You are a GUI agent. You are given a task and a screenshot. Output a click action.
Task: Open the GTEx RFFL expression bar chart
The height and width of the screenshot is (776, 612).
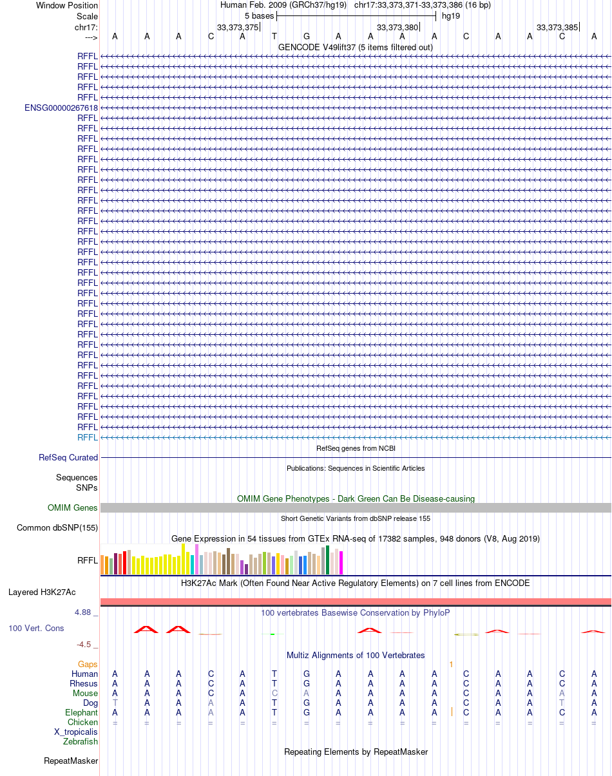coord(222,559)
